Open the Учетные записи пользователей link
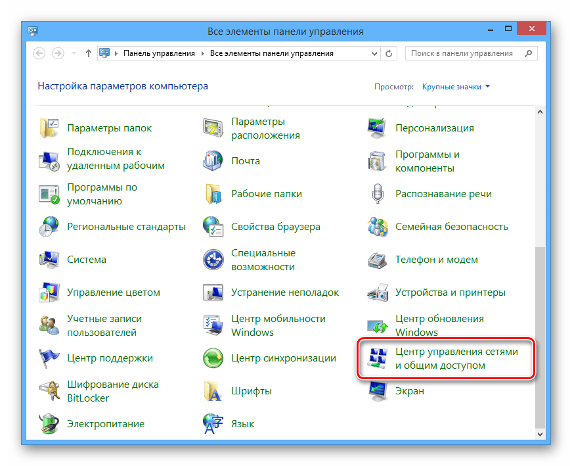Image resolution: width=572 pixels, height=466 pixels. point(104,325)
